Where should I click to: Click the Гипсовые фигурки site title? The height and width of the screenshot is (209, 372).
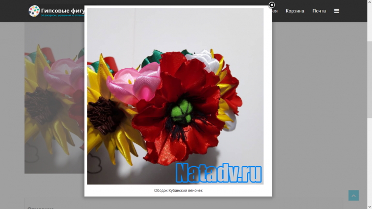[x=63, y=10]
